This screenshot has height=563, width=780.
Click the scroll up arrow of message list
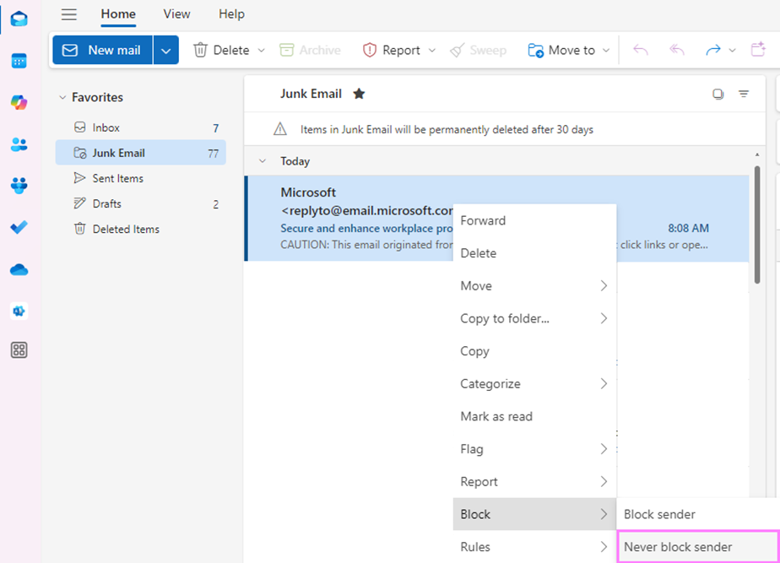coord(757,154)
